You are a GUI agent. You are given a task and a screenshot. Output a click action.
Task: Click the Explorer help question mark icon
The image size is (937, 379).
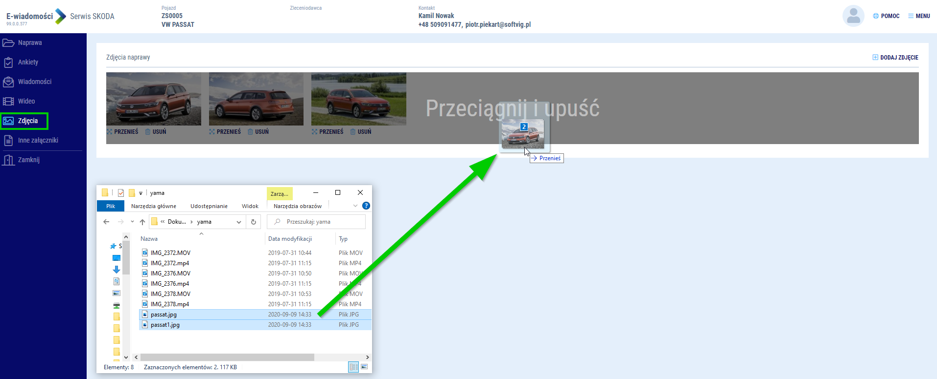(366, 206)
